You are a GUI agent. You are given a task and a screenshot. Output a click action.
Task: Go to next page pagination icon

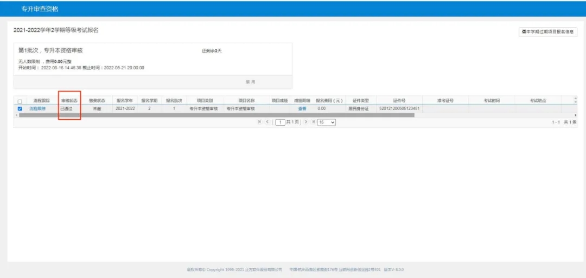(x=306, y=122)
